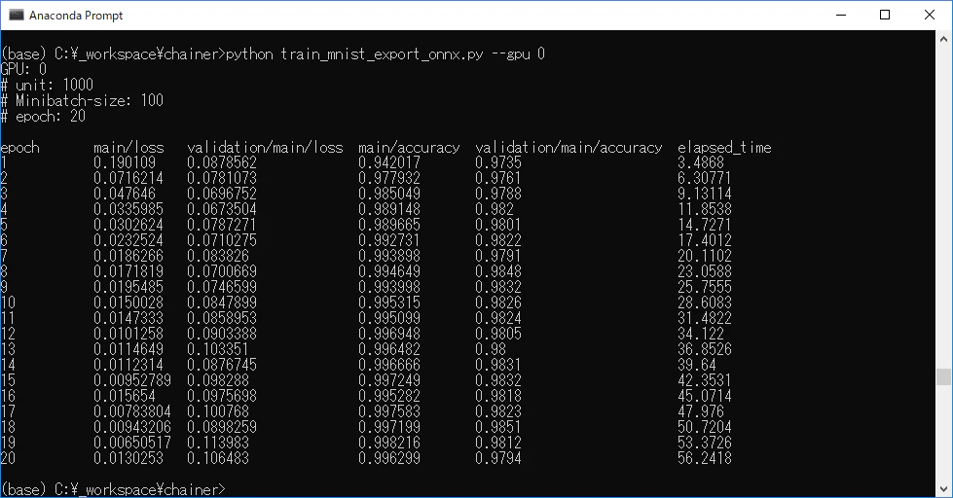Click elapsed time value 14.7271
Viewport: 953px width, 498px height.
tap(705, 225)
